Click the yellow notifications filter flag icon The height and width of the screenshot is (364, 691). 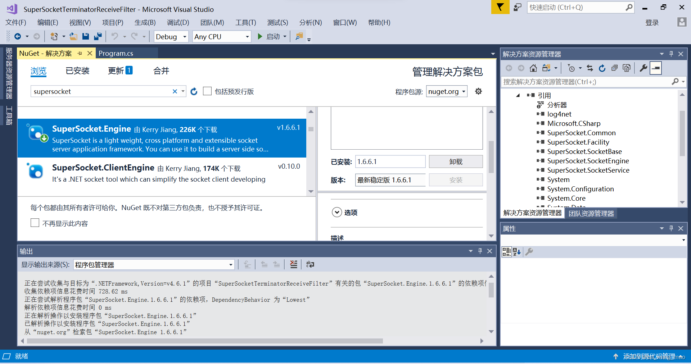click(500, 7)
